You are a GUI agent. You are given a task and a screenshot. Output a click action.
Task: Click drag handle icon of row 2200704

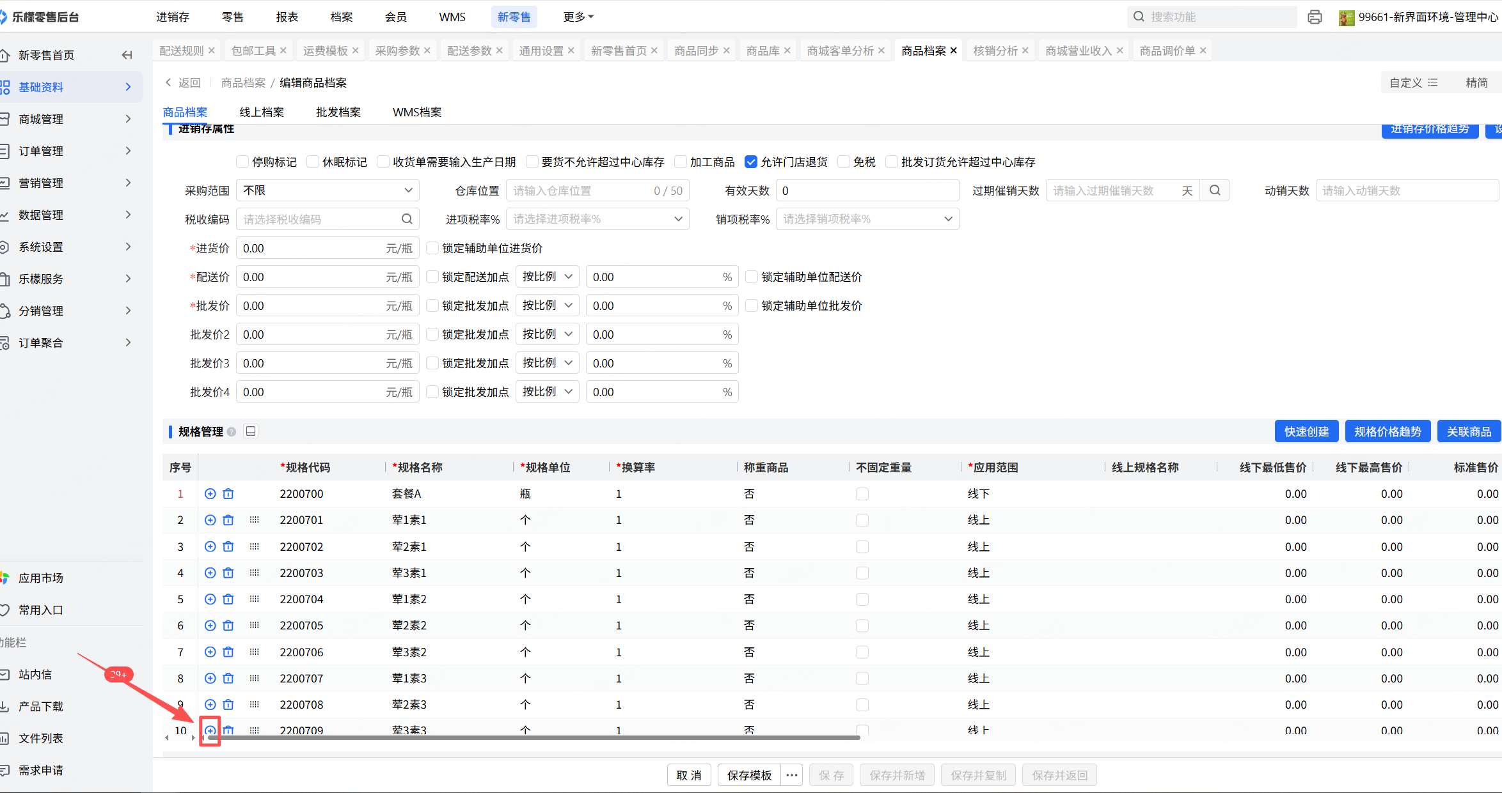pyautogui.click(x=254, y=599)
